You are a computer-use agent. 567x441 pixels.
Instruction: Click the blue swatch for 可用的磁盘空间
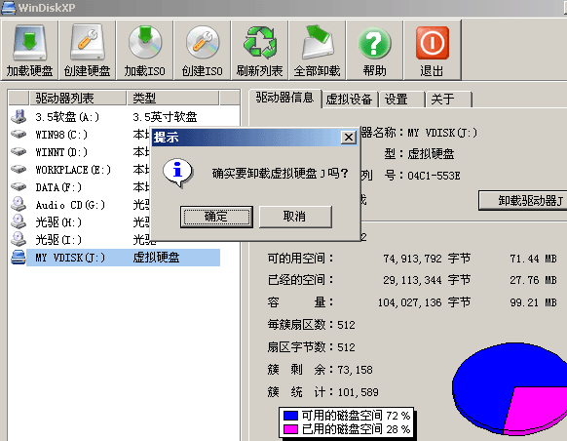(x=290, y=416)
